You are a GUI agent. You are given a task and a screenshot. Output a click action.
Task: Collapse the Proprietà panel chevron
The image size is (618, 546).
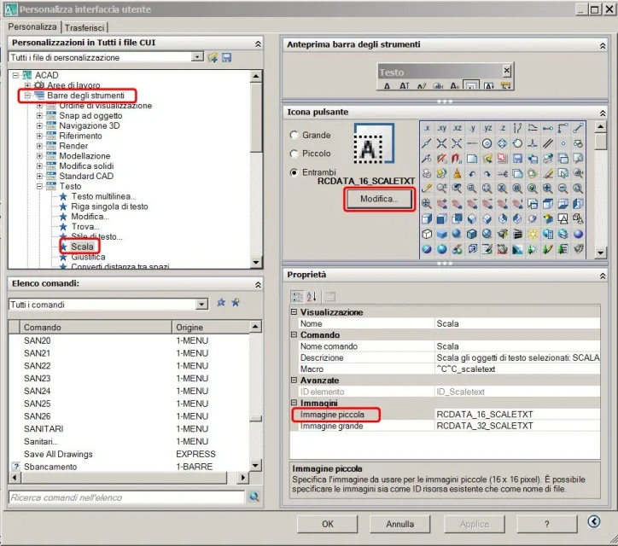coord(603,276)
